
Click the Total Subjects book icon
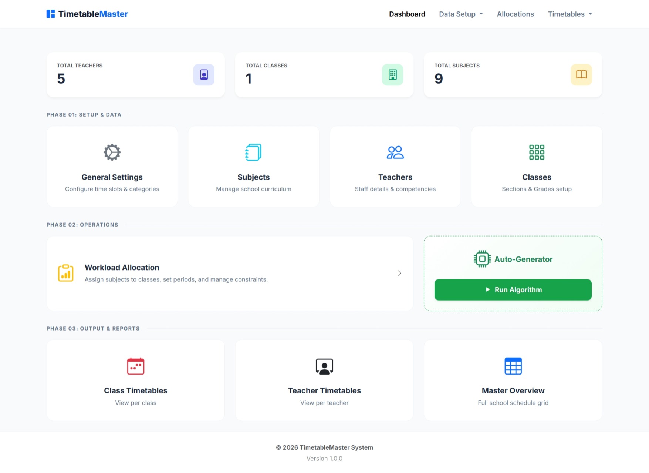[581, 75]
